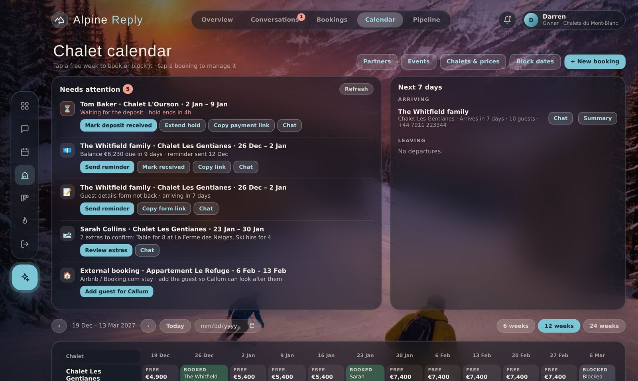Select the calendar icon in the sidebar
Image resolution: width=638 pixels, height=381 pixels.
click(25, 152)
